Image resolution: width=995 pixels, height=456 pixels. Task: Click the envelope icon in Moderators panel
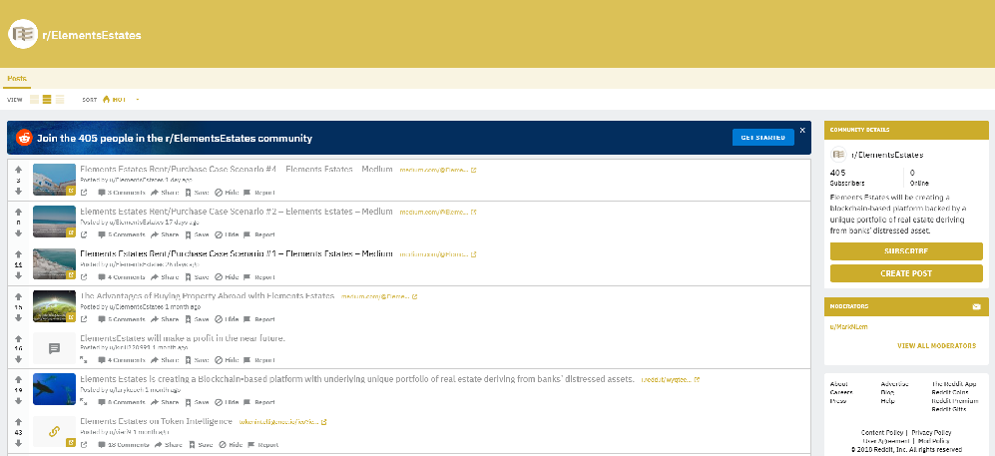pyautogui.click(x=976, y=307)
